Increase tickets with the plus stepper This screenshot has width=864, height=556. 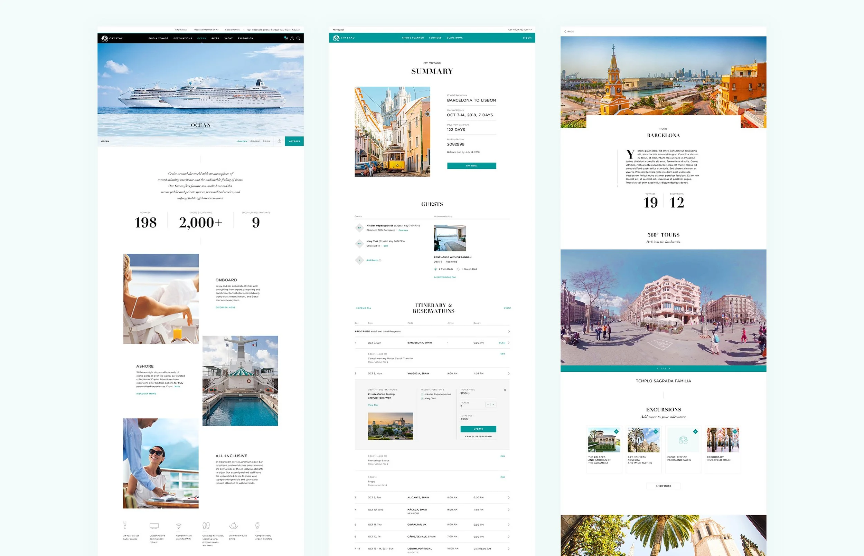pos(494,405)
